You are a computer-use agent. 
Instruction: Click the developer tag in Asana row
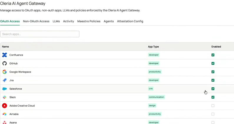click(x=154, y=122)
